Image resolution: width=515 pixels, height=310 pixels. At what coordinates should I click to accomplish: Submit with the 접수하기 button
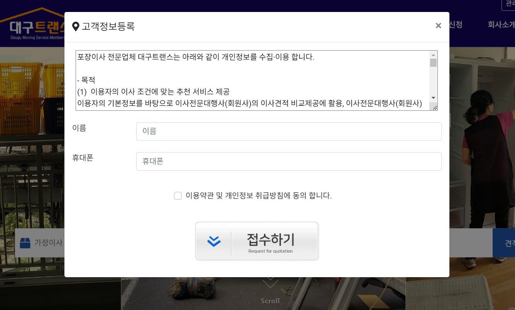coord(257,241)
